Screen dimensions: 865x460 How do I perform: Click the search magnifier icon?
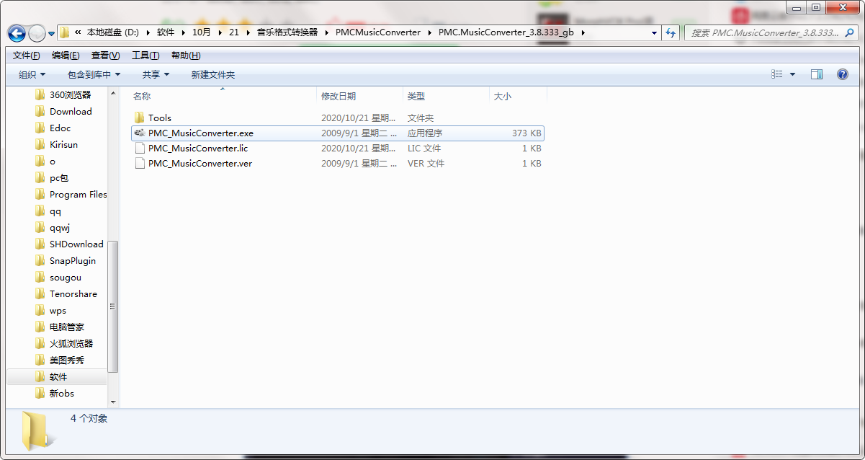pyautogui.click(x=850, y=32)
